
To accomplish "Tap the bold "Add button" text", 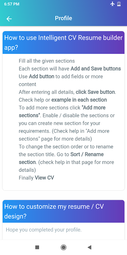I will tap(41, 76).
